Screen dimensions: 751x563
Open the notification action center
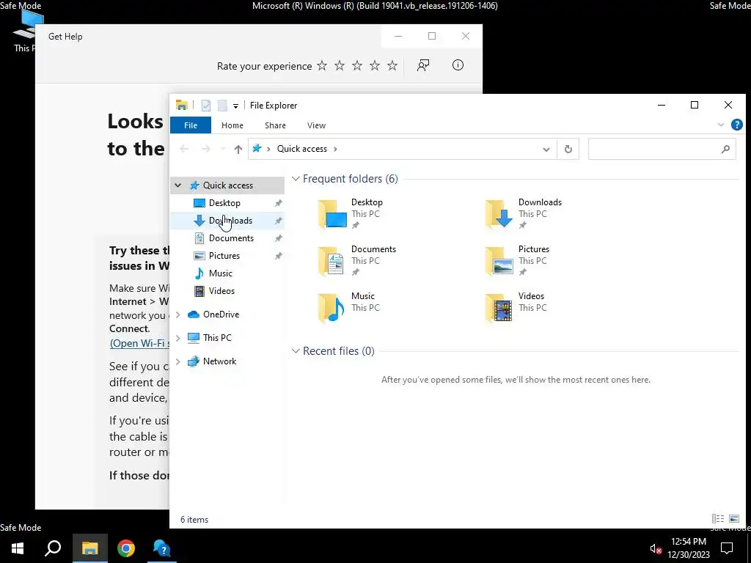point(727,548)
